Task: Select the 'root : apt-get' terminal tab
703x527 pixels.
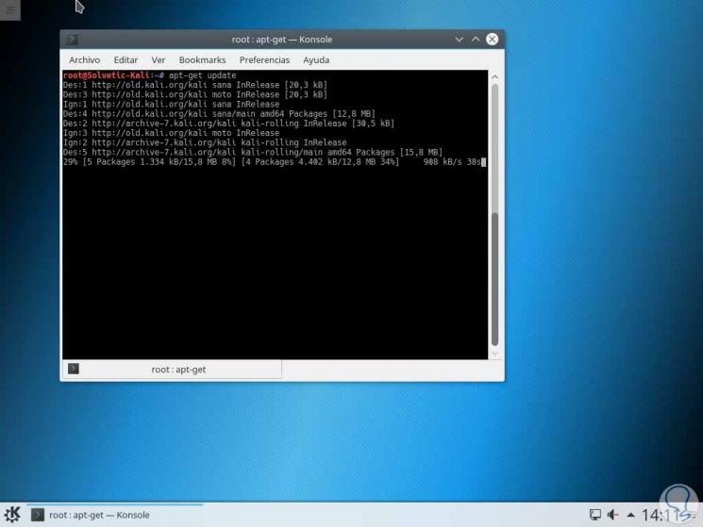Action: (172, 370)
